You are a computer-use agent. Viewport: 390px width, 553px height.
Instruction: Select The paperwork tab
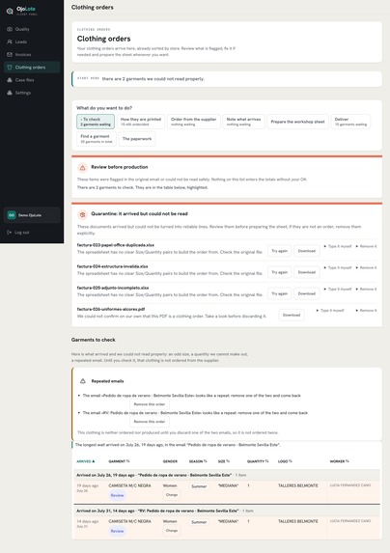137,139
